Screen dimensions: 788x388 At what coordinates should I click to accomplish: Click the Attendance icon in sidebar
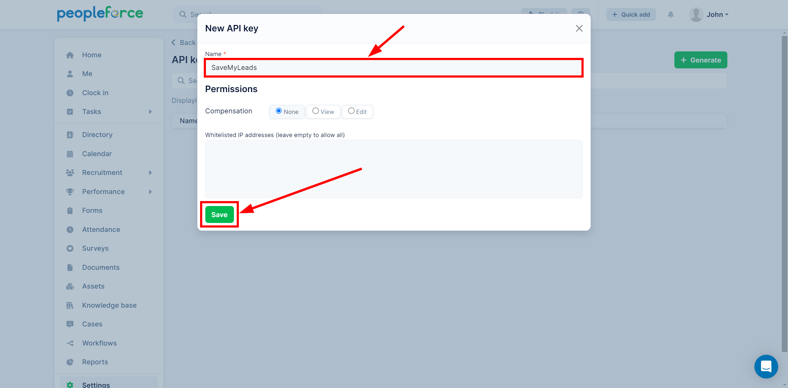click(x=70, y=229)
